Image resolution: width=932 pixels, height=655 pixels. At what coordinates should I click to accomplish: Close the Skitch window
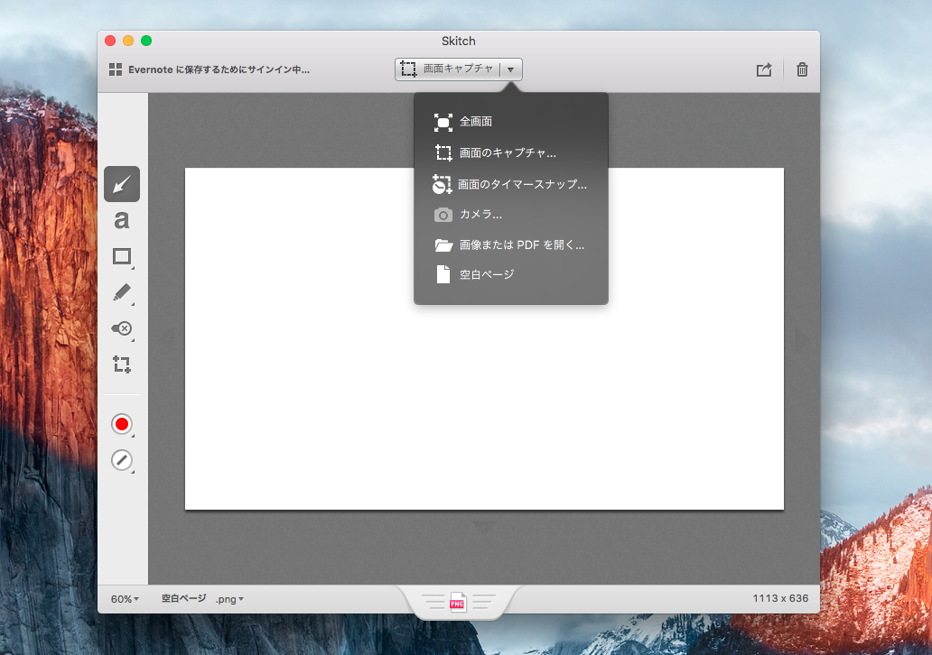click(x=110, y=41)
